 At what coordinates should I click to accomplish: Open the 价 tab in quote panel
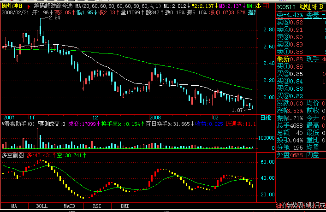[x=284, y=206]
